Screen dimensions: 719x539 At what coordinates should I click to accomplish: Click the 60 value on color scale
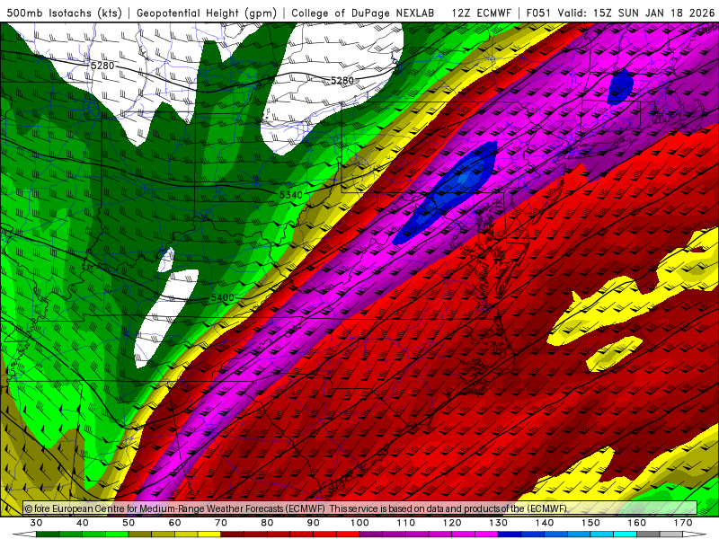point(174,523)
